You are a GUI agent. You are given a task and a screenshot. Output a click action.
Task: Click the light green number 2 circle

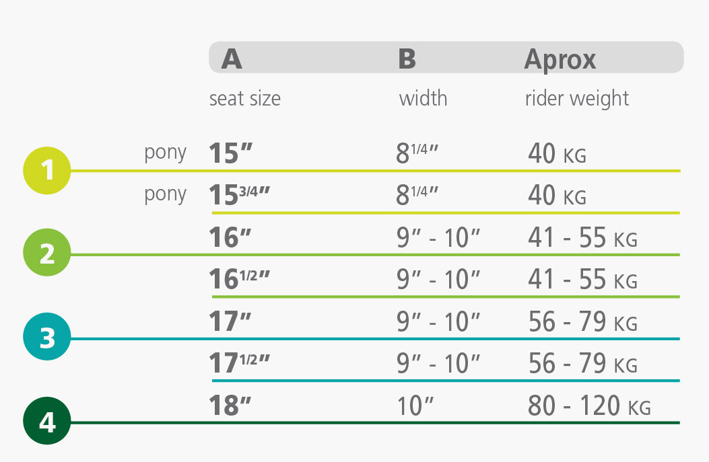click(x=47, y=252)
